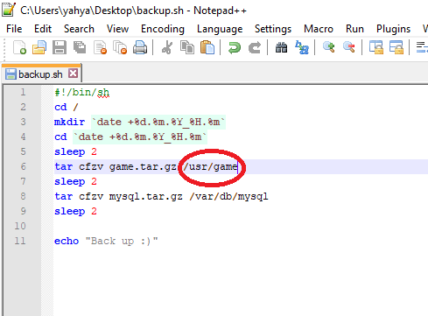Click the word wrap toolbar icon
The width and height of the screenshot is (428, 316).
422,47
